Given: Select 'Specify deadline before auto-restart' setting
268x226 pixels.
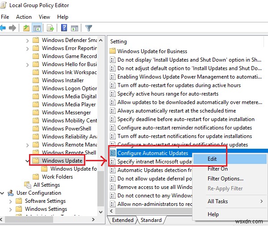Looking at the screenshot, I should [186, 119].
